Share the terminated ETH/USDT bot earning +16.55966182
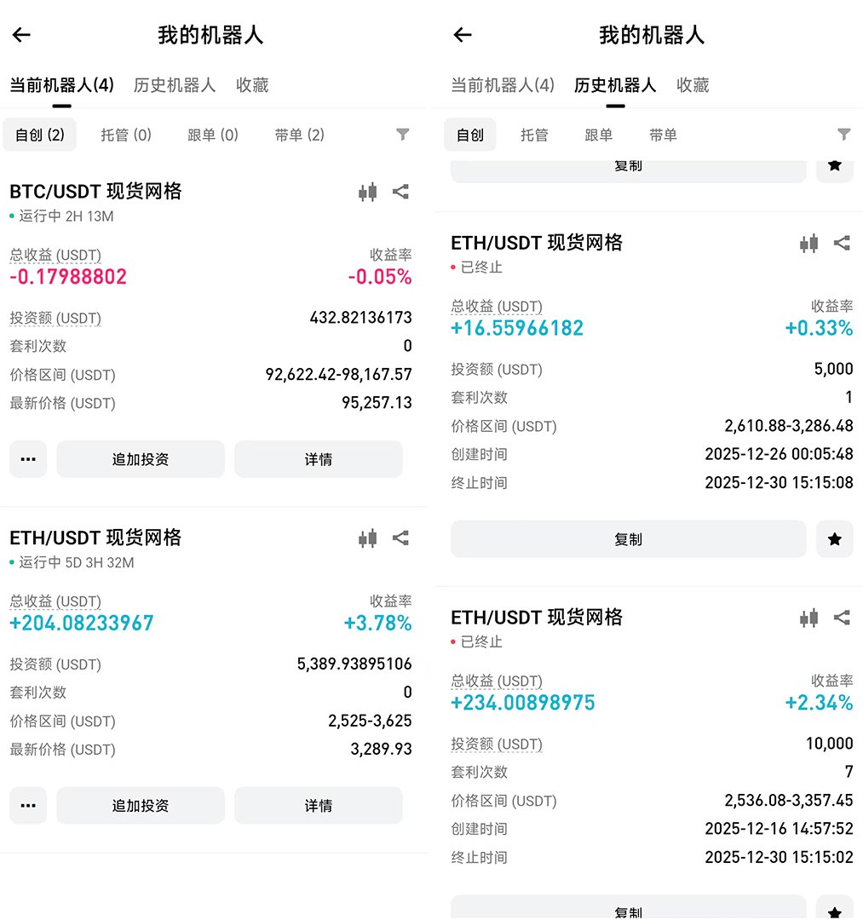 (842, 243)
